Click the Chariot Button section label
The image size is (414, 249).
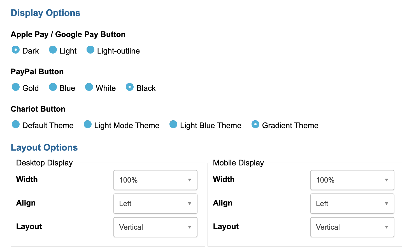click(38, 109)
